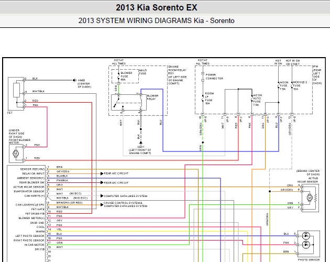Select the 'POWER CONNECTOR' label

point(214,77)
